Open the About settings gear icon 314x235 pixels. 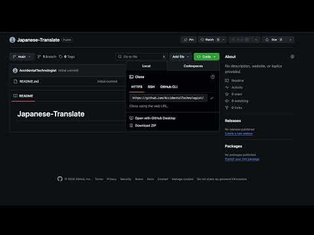pos(292,57)
